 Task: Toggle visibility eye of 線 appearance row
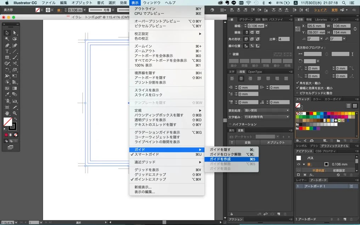[x=298, y=164]
